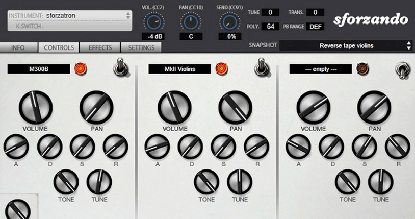Click the sforzando logo

pyautogui.click(x=370, y=20)
